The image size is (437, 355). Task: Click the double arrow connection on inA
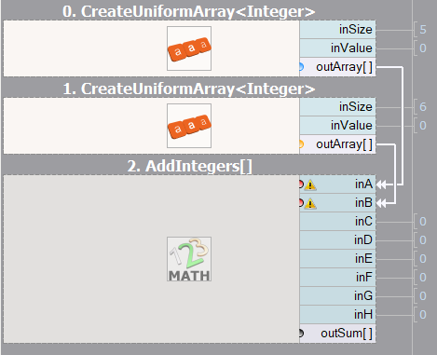381,184
